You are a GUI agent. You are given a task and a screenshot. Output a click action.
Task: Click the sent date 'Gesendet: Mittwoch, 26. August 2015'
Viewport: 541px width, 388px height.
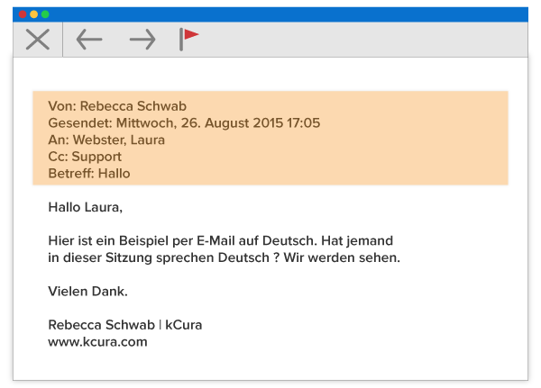pyautogui.click(x=184, y=122)
